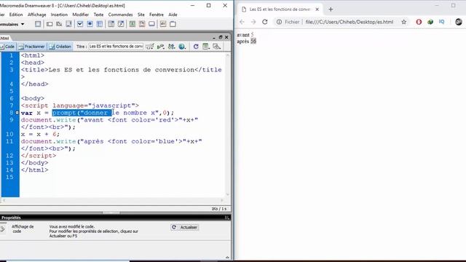Image resolution: width=466 pixels, height=262 pixels.
Task: Click the Chrome address bar URL
Action: pyautogui.click(x=349, y=22)
